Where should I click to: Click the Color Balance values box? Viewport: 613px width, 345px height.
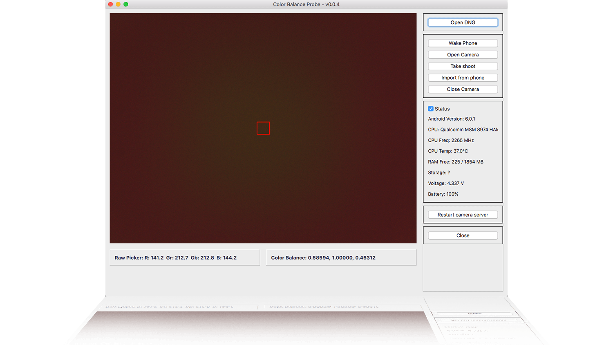coord(341,258)
